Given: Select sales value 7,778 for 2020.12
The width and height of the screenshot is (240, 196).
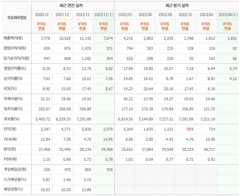Looking at the screenshot, I should click(x=46, y=38).
